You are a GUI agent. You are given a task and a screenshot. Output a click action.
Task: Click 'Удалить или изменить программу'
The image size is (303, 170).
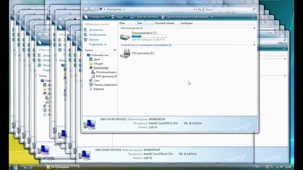point(184,17)
